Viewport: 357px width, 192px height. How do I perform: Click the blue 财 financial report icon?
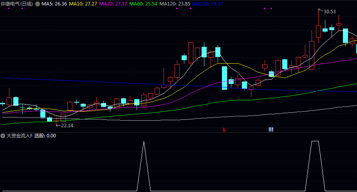[x=270, y=130]
